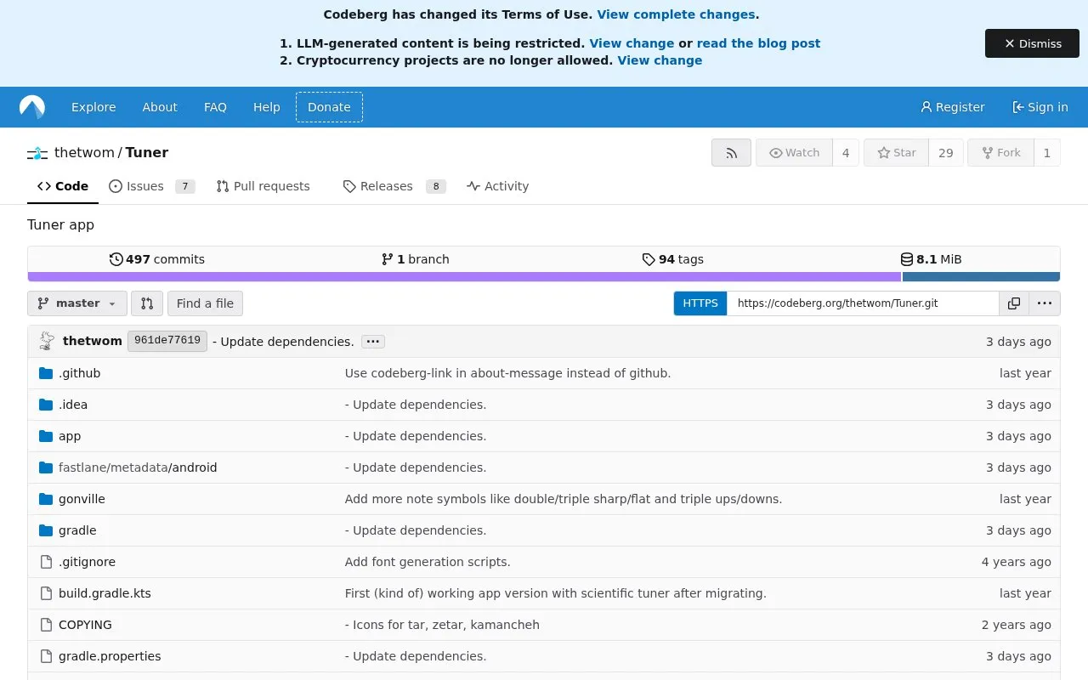The width and height of the screenshot is (1088, 680).
Task: Click thetwom's commit author avatar
Action: [47, 342]
